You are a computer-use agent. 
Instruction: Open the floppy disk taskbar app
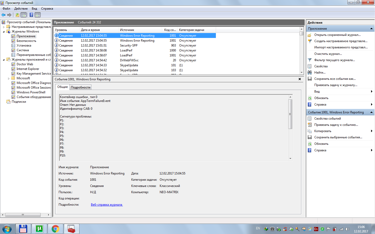pyautogui.click(x=23, y=229)
